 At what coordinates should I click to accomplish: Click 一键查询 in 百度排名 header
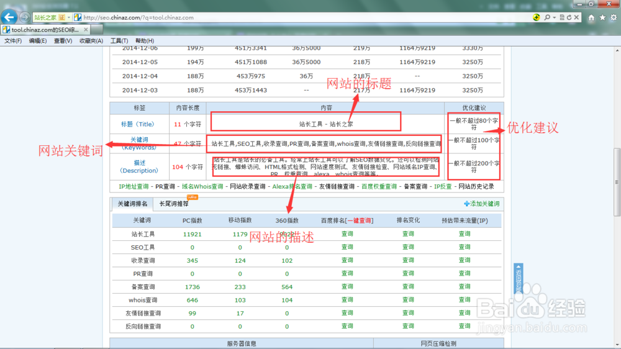click(359, 220)
